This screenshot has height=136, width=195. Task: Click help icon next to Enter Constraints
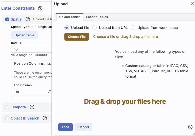click(x=40, y=8)
